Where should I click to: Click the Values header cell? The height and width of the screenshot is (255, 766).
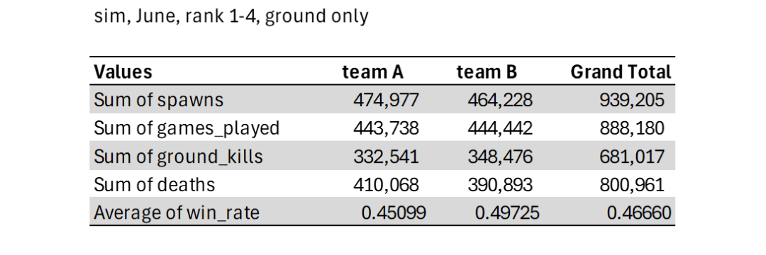pos(123,72)
